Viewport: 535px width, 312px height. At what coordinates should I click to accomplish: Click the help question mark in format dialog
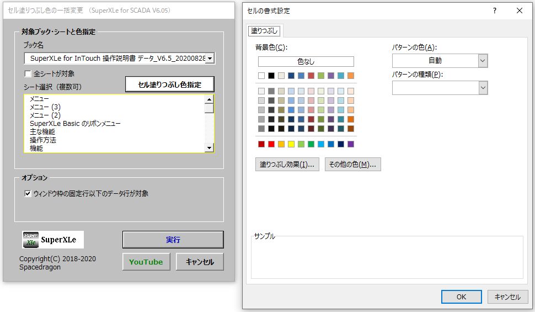coord(495,10)
